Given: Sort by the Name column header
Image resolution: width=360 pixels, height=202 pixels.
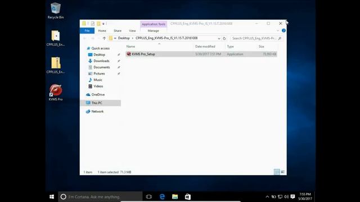Looking at the screenshot, I should point(130,47).
